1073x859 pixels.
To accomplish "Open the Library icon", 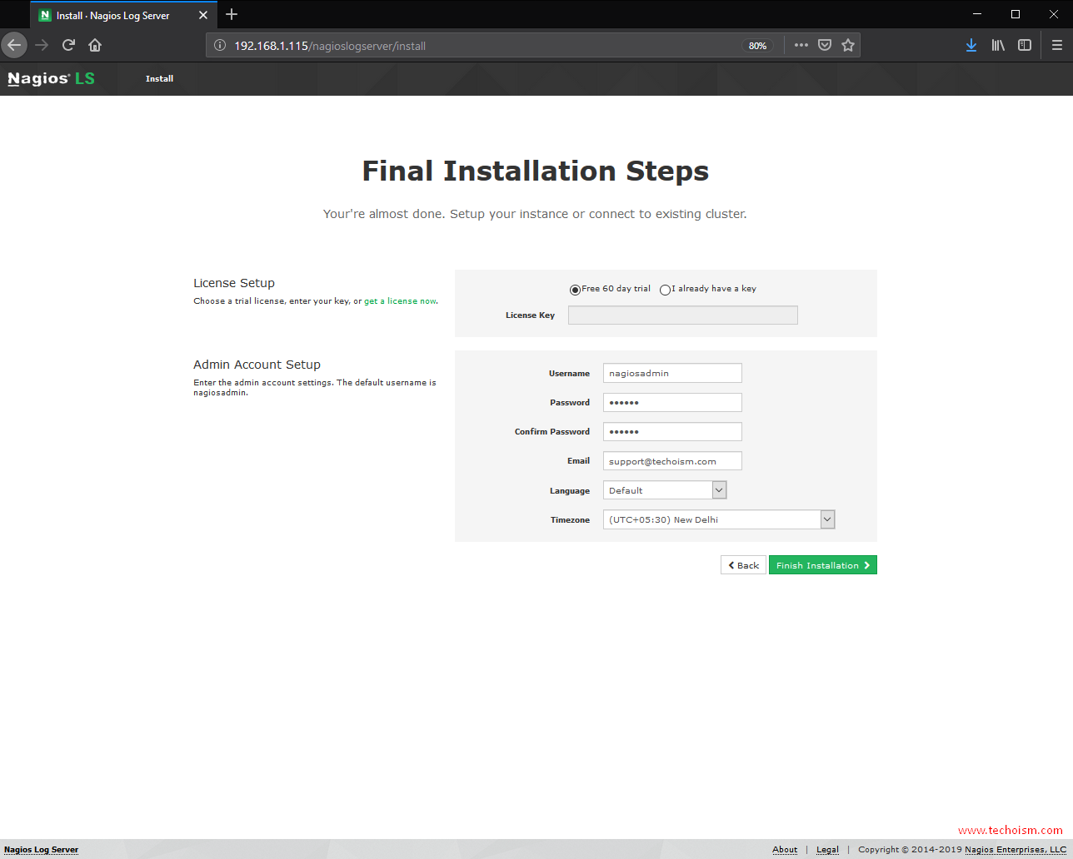I will [x=998, y=45].
